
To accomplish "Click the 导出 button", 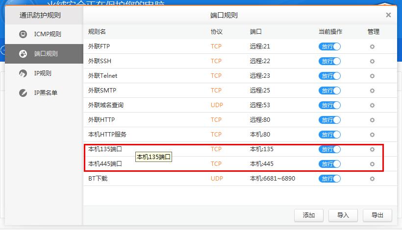I will pos(377,215).
